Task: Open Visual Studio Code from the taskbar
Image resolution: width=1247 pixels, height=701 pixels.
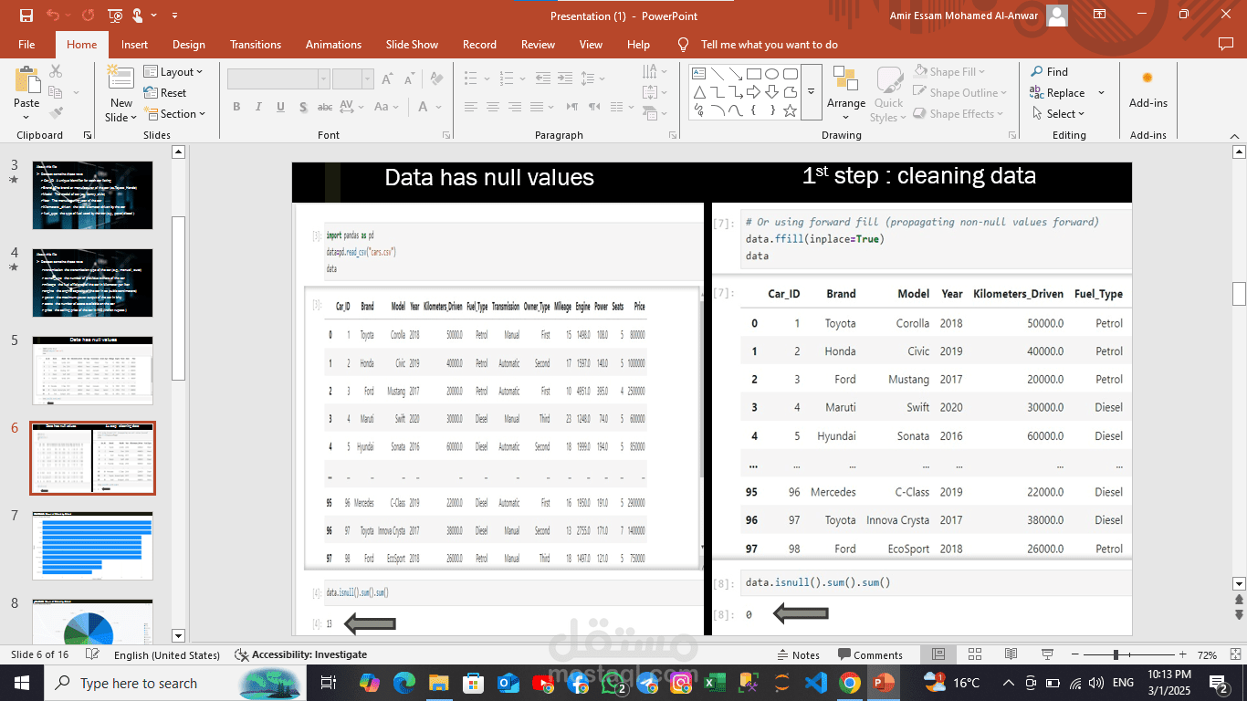Action: [x=815, y=683]
